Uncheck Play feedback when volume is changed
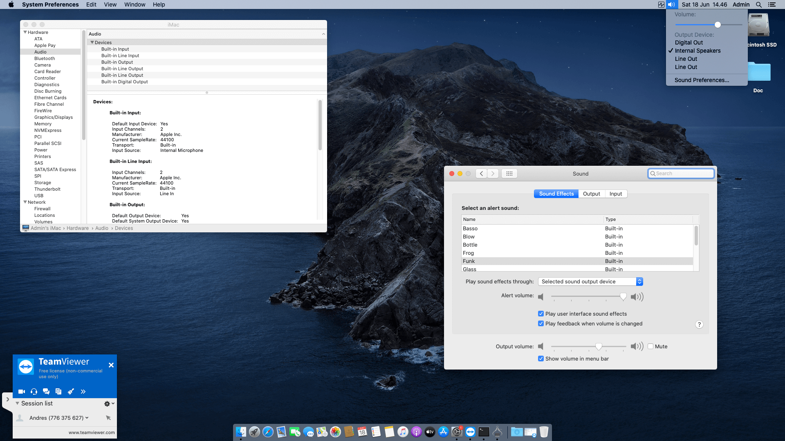The image size is (785, 441). click(x=541, y=323)
